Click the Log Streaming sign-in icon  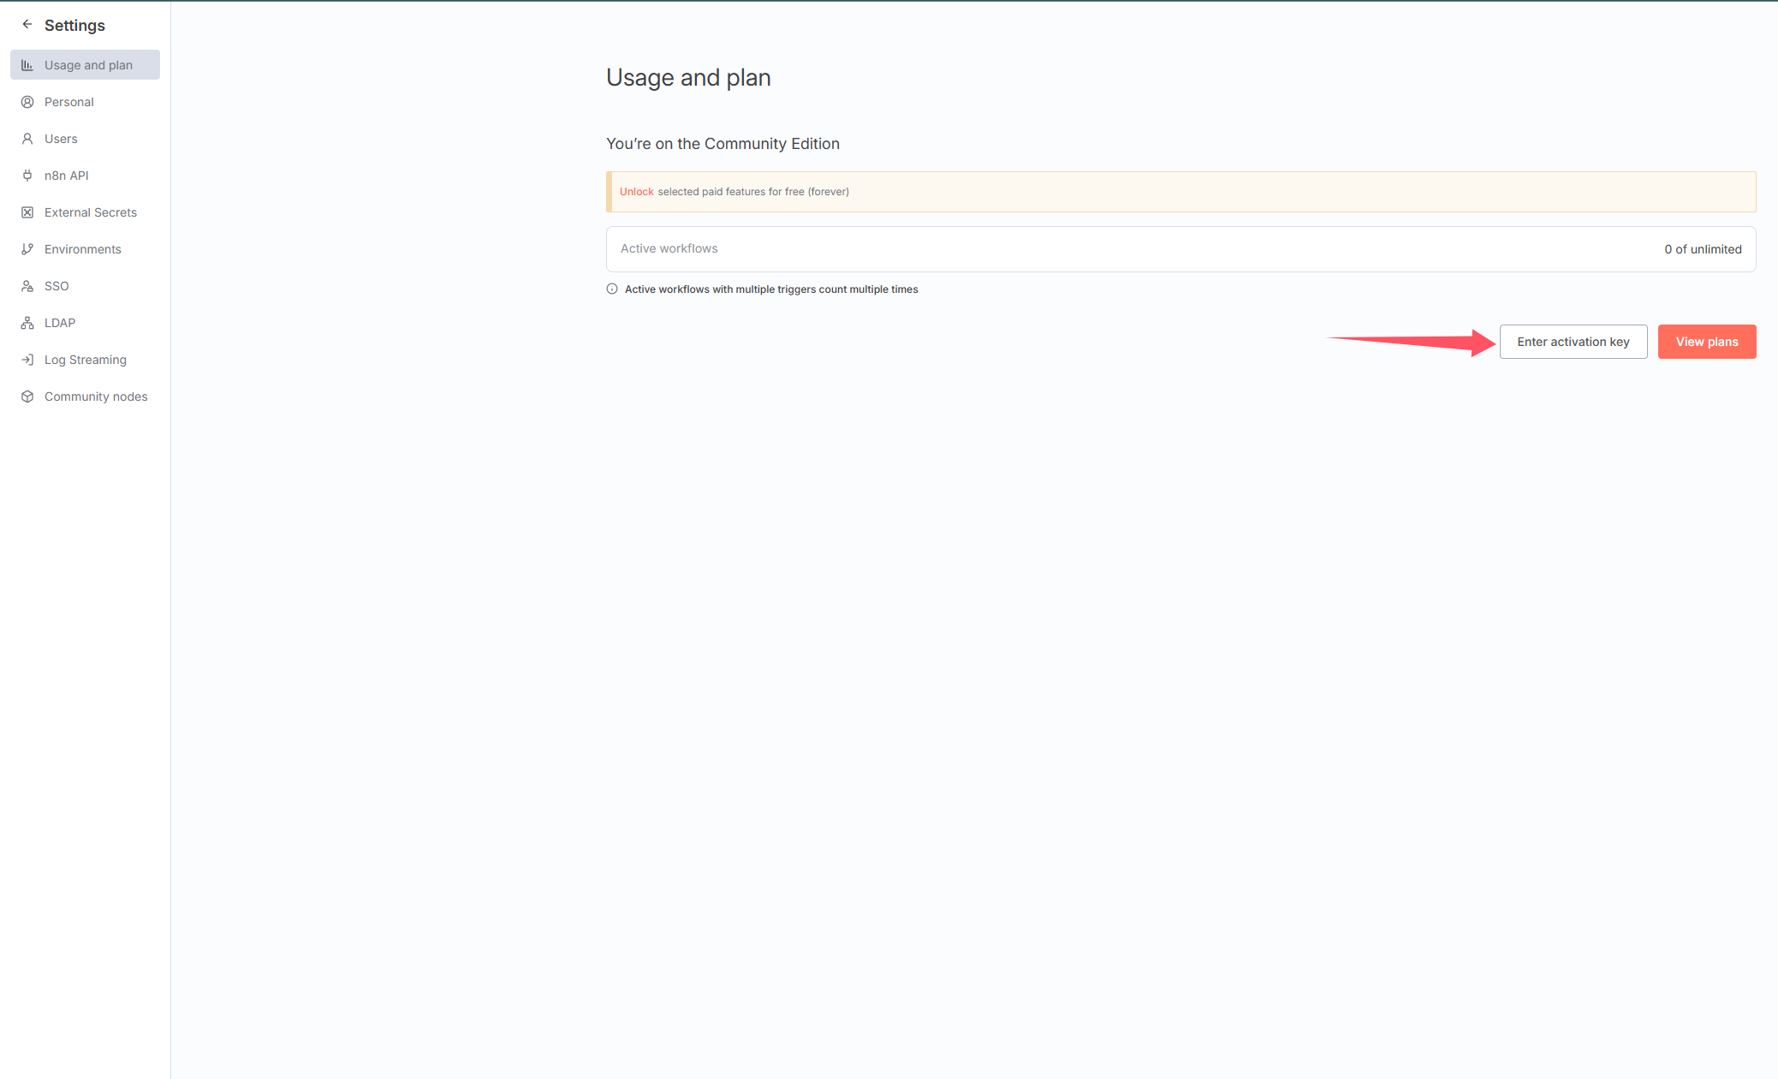click(27, 360)
